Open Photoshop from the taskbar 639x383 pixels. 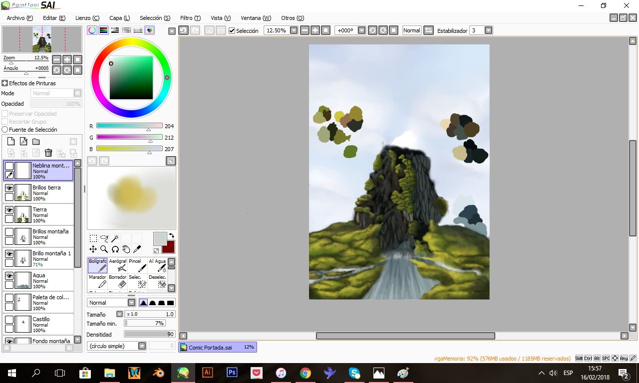tap(232, 373)
